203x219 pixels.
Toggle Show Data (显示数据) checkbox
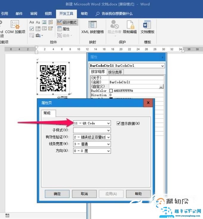click(118, 123)
